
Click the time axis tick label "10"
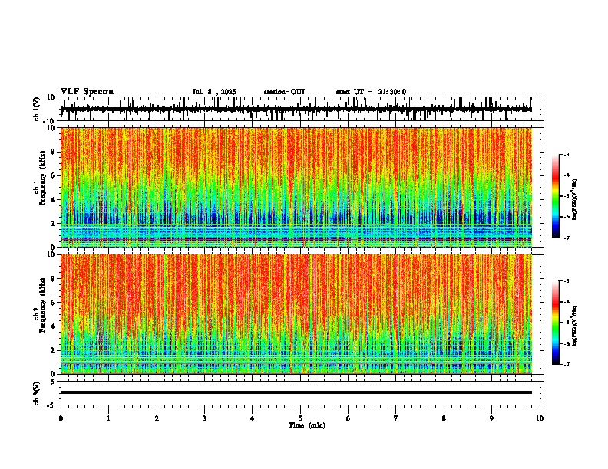540,418
